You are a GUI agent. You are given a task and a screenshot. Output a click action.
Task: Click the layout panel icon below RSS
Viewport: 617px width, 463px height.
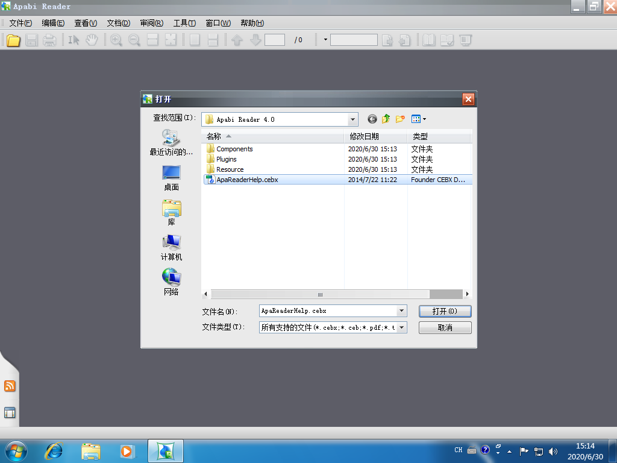tap(10, 412)
